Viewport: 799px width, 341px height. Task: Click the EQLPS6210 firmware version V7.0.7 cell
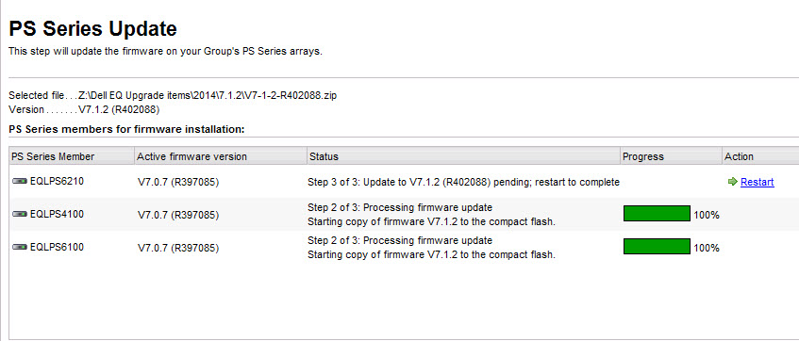178,182
